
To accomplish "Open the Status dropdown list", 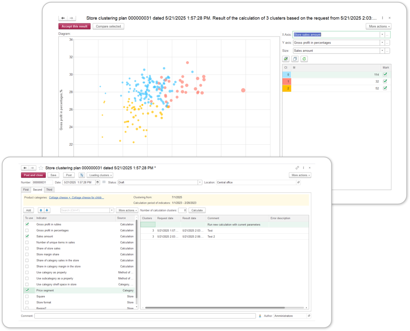I will pyautogui.click(x=200, y=183).
